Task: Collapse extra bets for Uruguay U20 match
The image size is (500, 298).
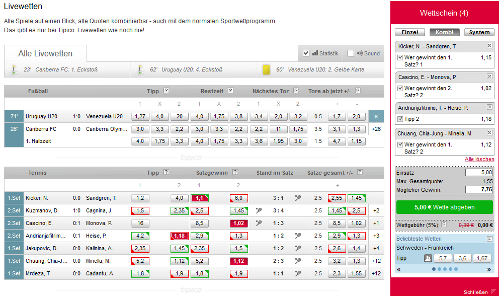Action: pyautogui.click(x=376, y=116)
